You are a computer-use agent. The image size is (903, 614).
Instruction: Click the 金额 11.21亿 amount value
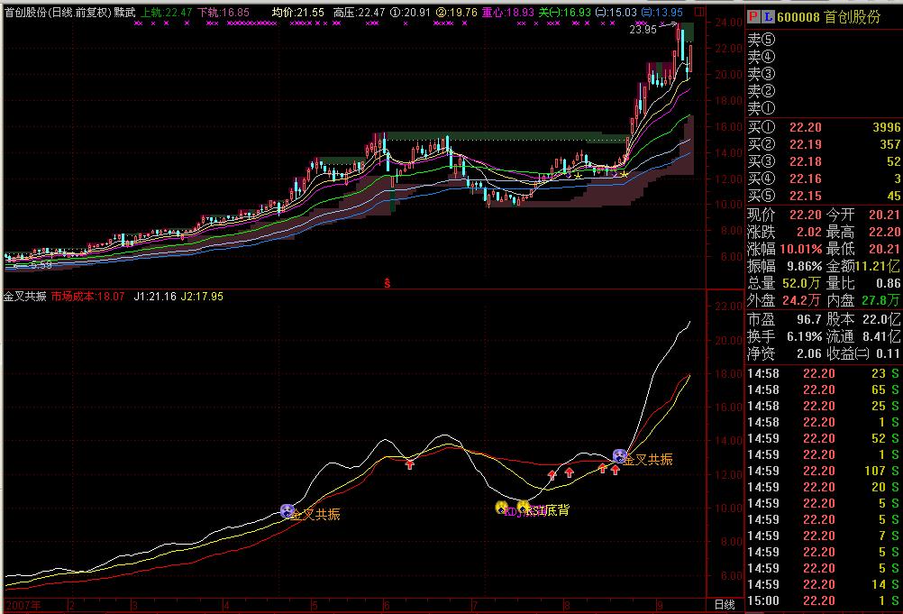click(x=877, y=267)
